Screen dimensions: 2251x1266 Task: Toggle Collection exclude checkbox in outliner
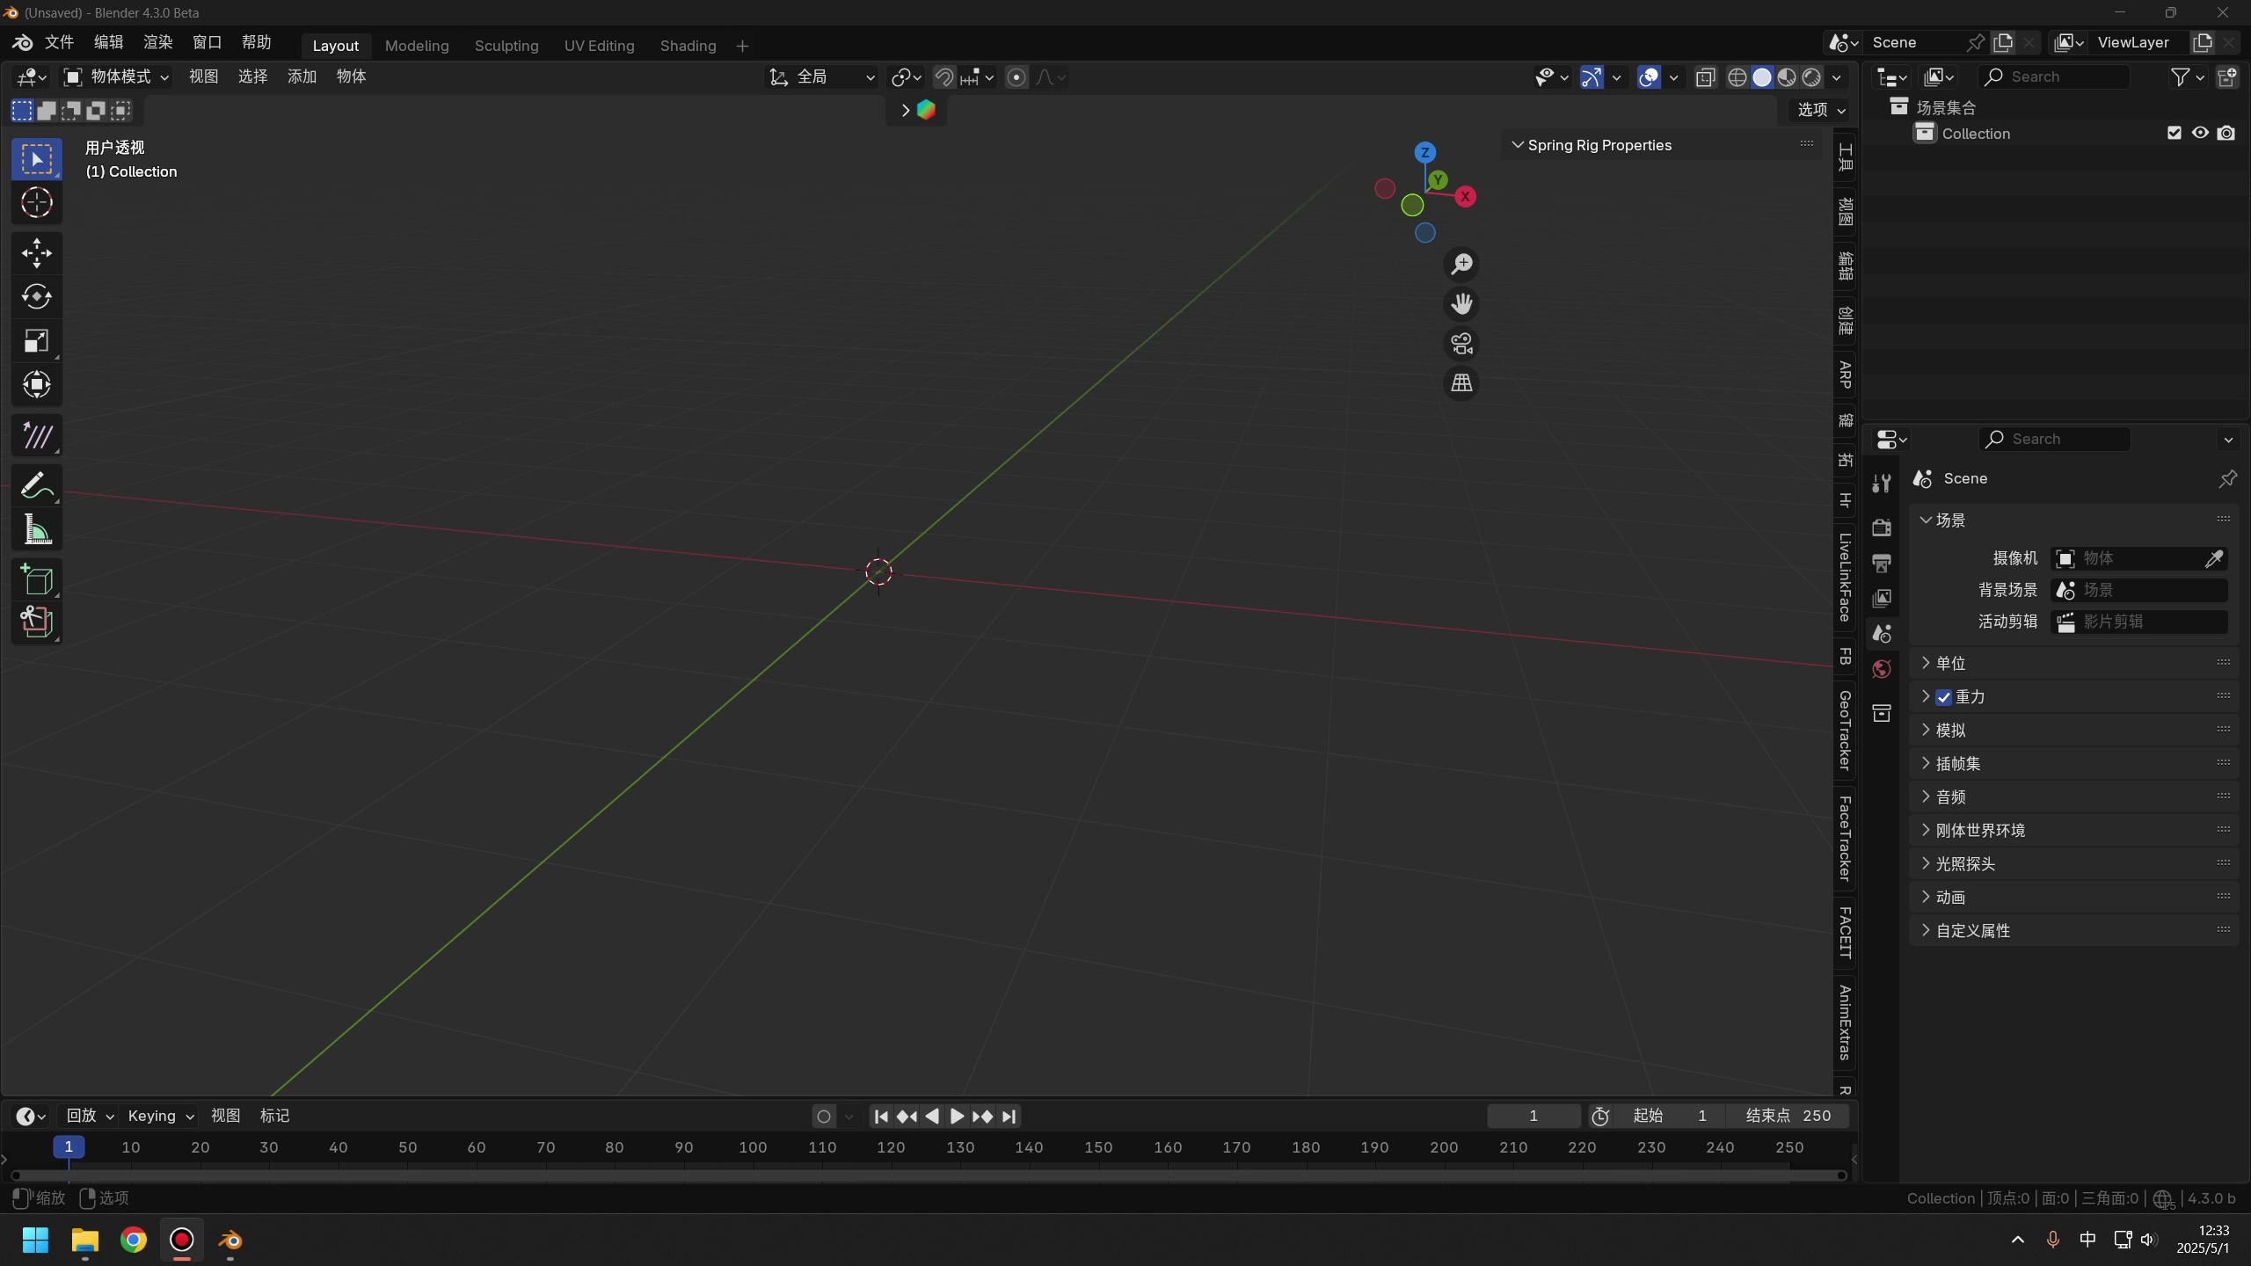tap(2175, 133)
